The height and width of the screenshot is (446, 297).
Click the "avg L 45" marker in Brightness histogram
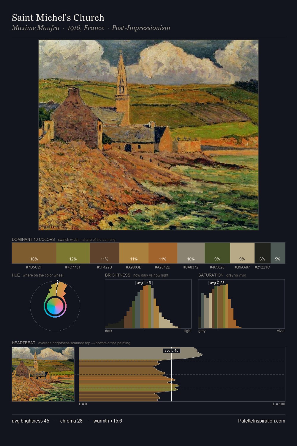coord(144,283)
